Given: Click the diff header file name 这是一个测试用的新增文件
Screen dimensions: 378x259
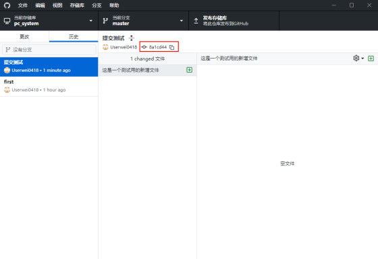Looking at the screenshot, I should pos(229,59).
